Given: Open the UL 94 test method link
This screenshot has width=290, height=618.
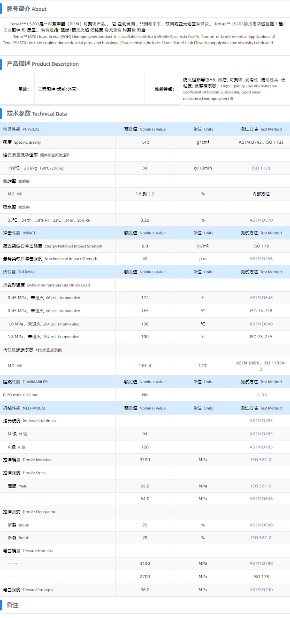Looking at the screenshot, I should point(261,395).
